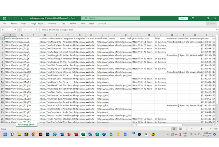219x147 pixels.
Task: Click the New Sheet plus button
Action: (44, 125)
